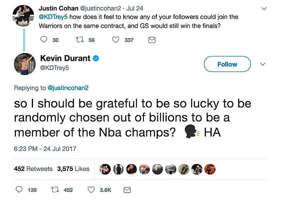Expand the chevron menu beside Follow button
The height and width of the screenshot is (202, 283).
263,64
